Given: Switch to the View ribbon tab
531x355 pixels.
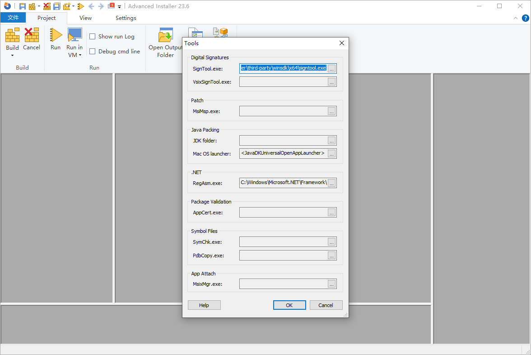Looking at the screenshot, I should 85,18.
